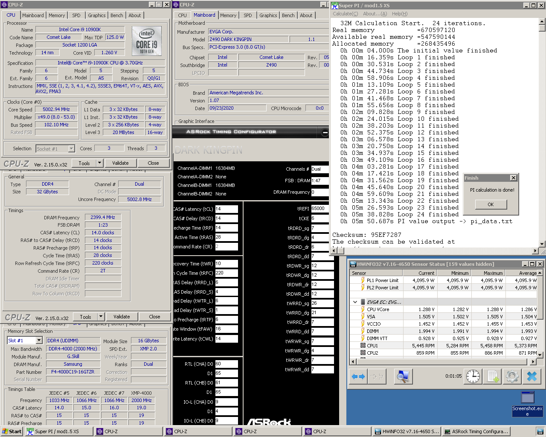Click lightning icon beside VCCIO row
This screenshot has height=437, width=546.
363,324
